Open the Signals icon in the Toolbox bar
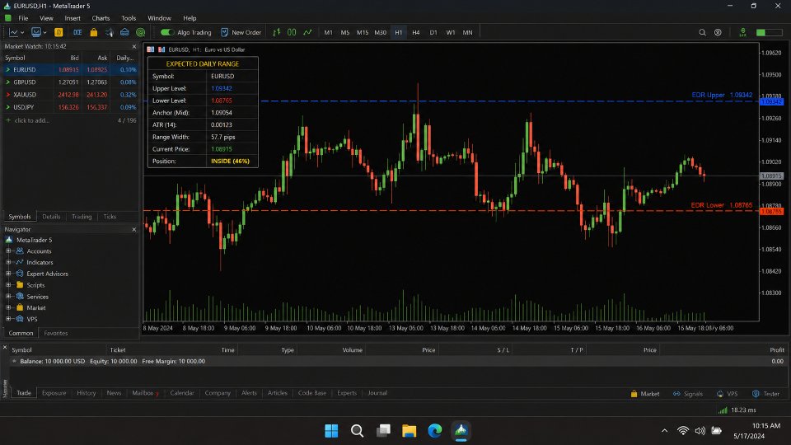The width and height of the screenshot is (791, 445). point(676,394)
